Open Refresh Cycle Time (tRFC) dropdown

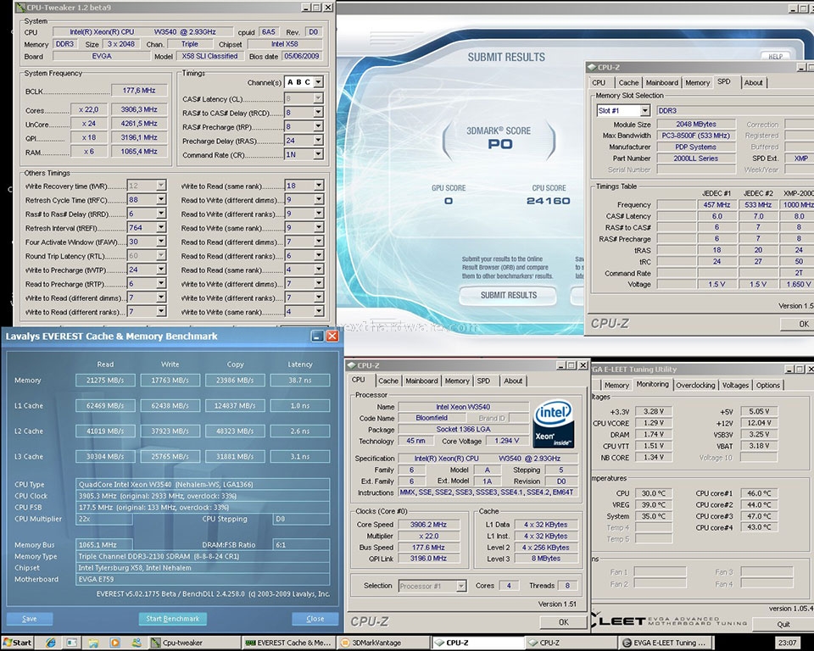(161, 199)
